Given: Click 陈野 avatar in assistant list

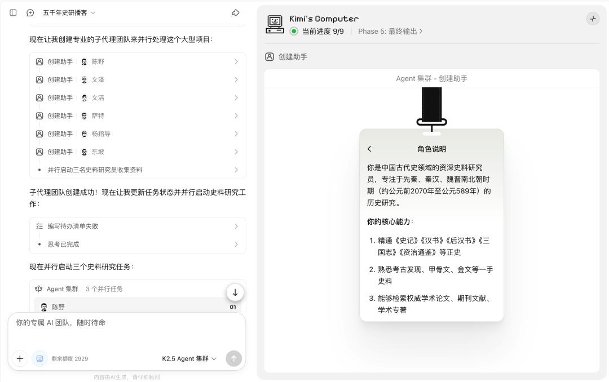Looking at the screenshot, I should [x=84, y=62].
